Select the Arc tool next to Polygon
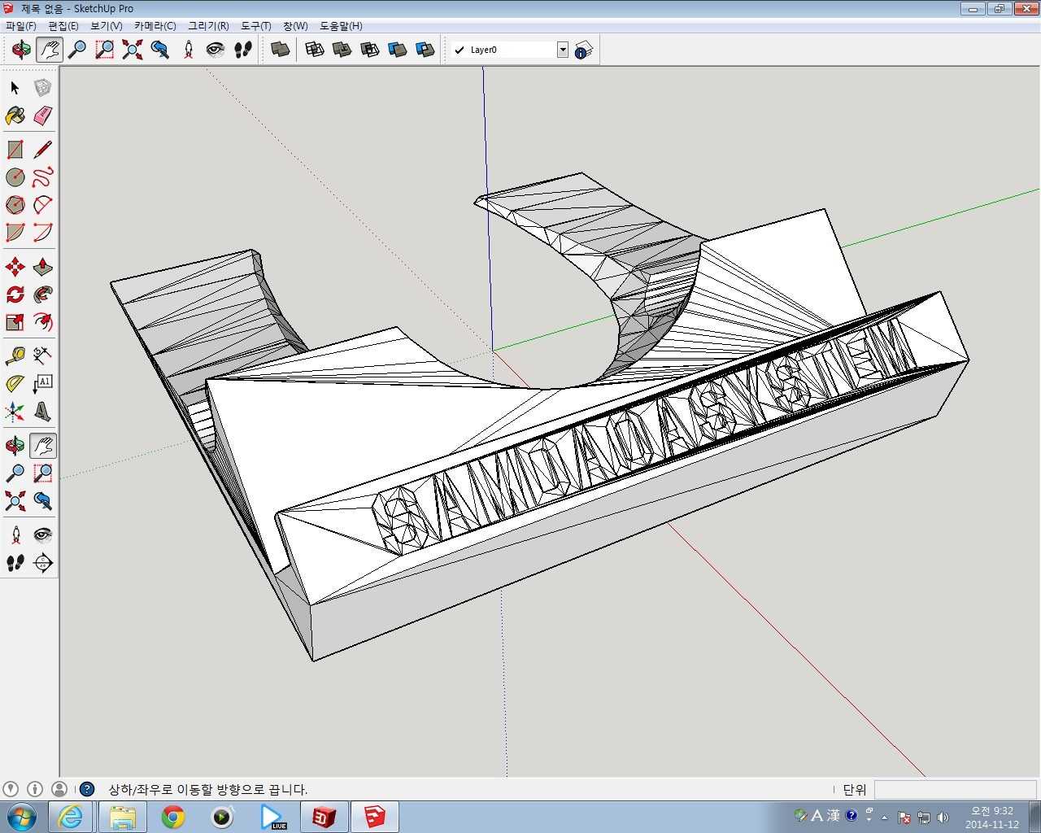Screen dimensions: 1041x833 42,205
